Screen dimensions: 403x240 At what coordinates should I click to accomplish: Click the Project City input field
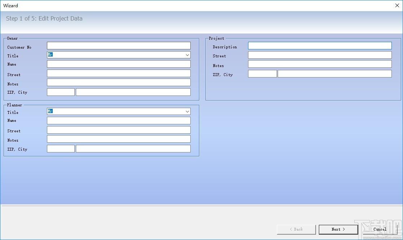(x=335, y=74)
